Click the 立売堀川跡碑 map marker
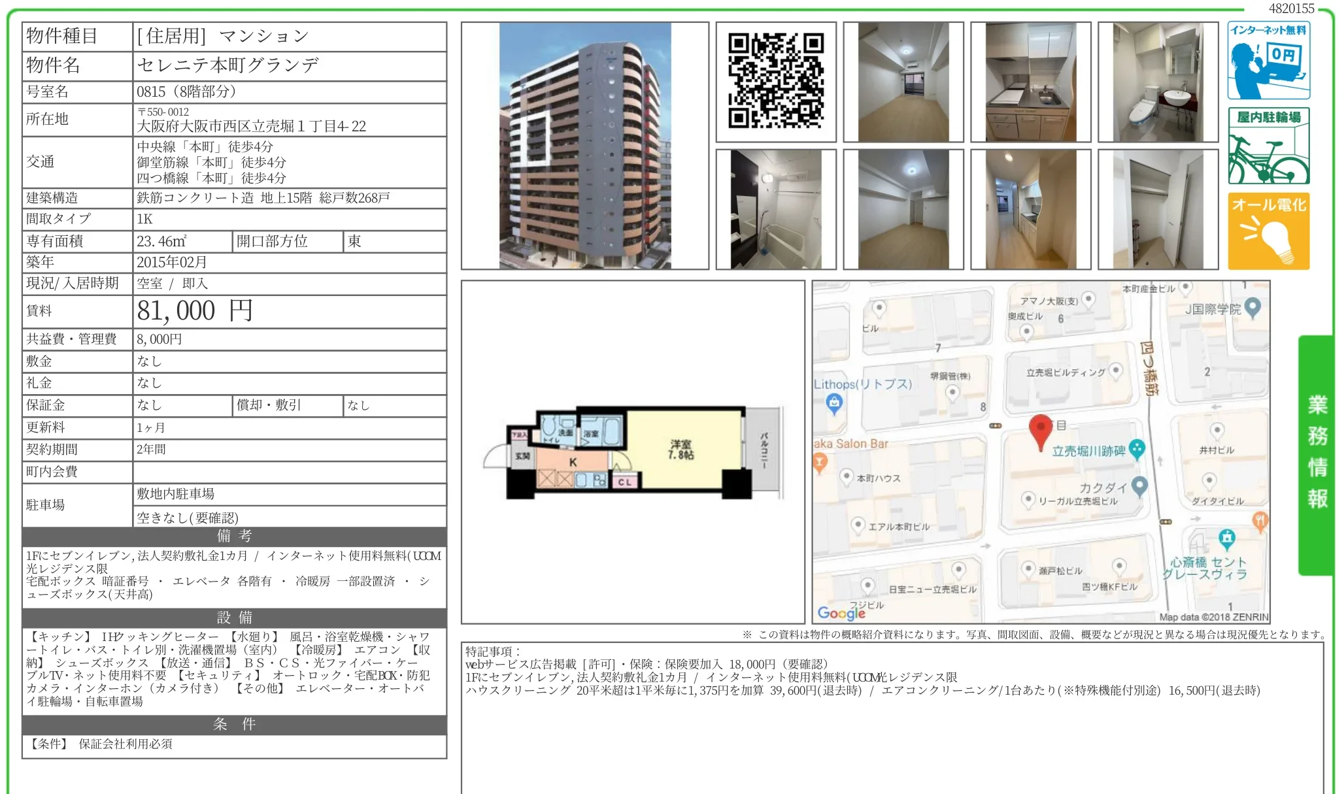 click(1137, 449)
